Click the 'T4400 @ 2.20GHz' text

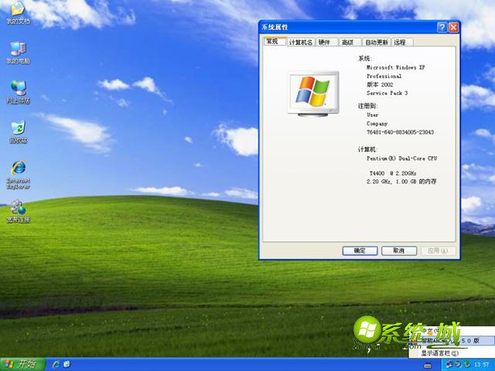393,173
